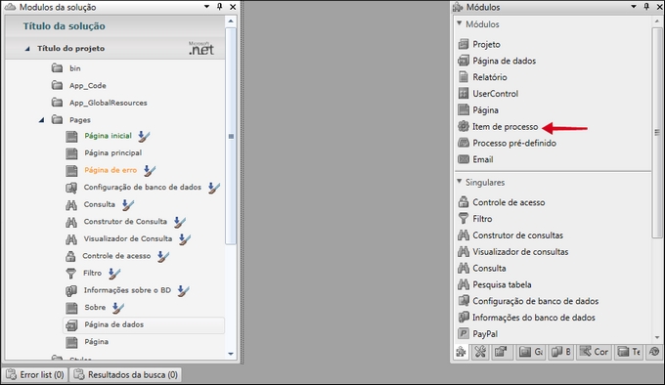Click edit brush icon next to Consulta in tree
The height and width of the screenshot is (385, 665).
pyautogui.click(x=128, y=205)
